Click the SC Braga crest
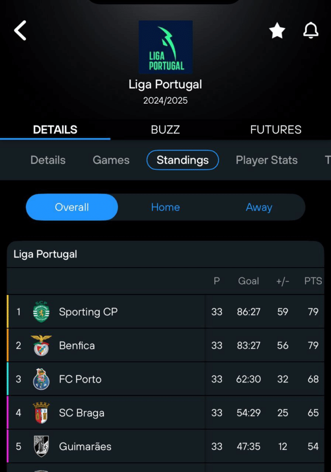 pos(41,413)
